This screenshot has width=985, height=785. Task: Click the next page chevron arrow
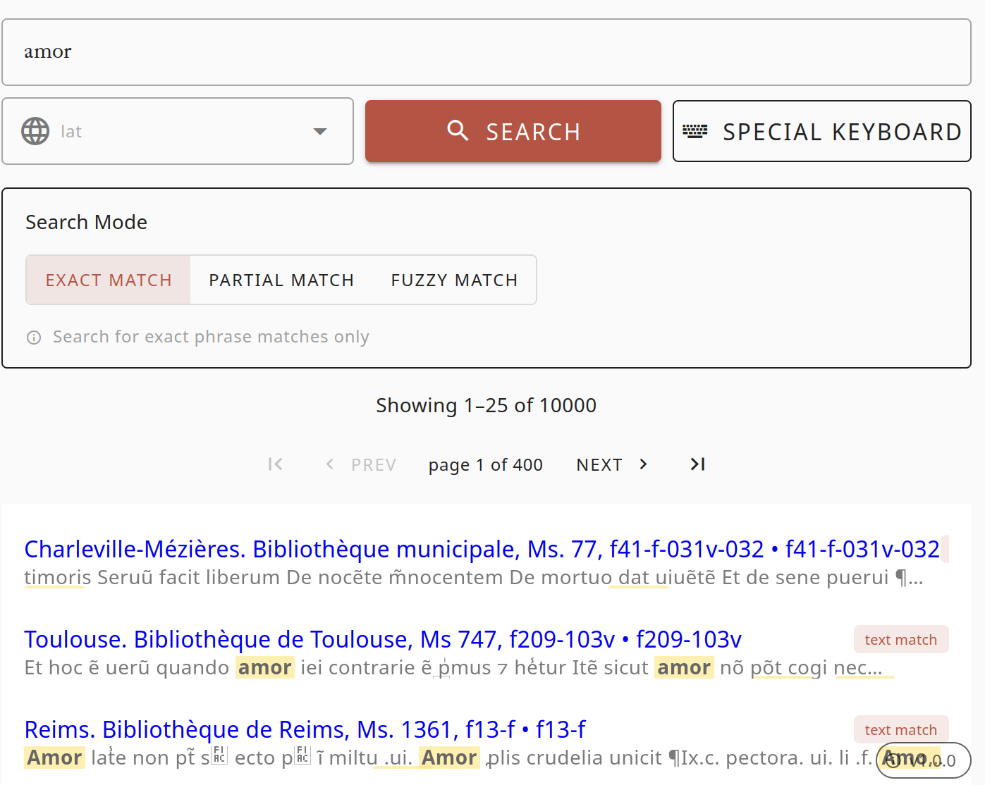point(643,464)
